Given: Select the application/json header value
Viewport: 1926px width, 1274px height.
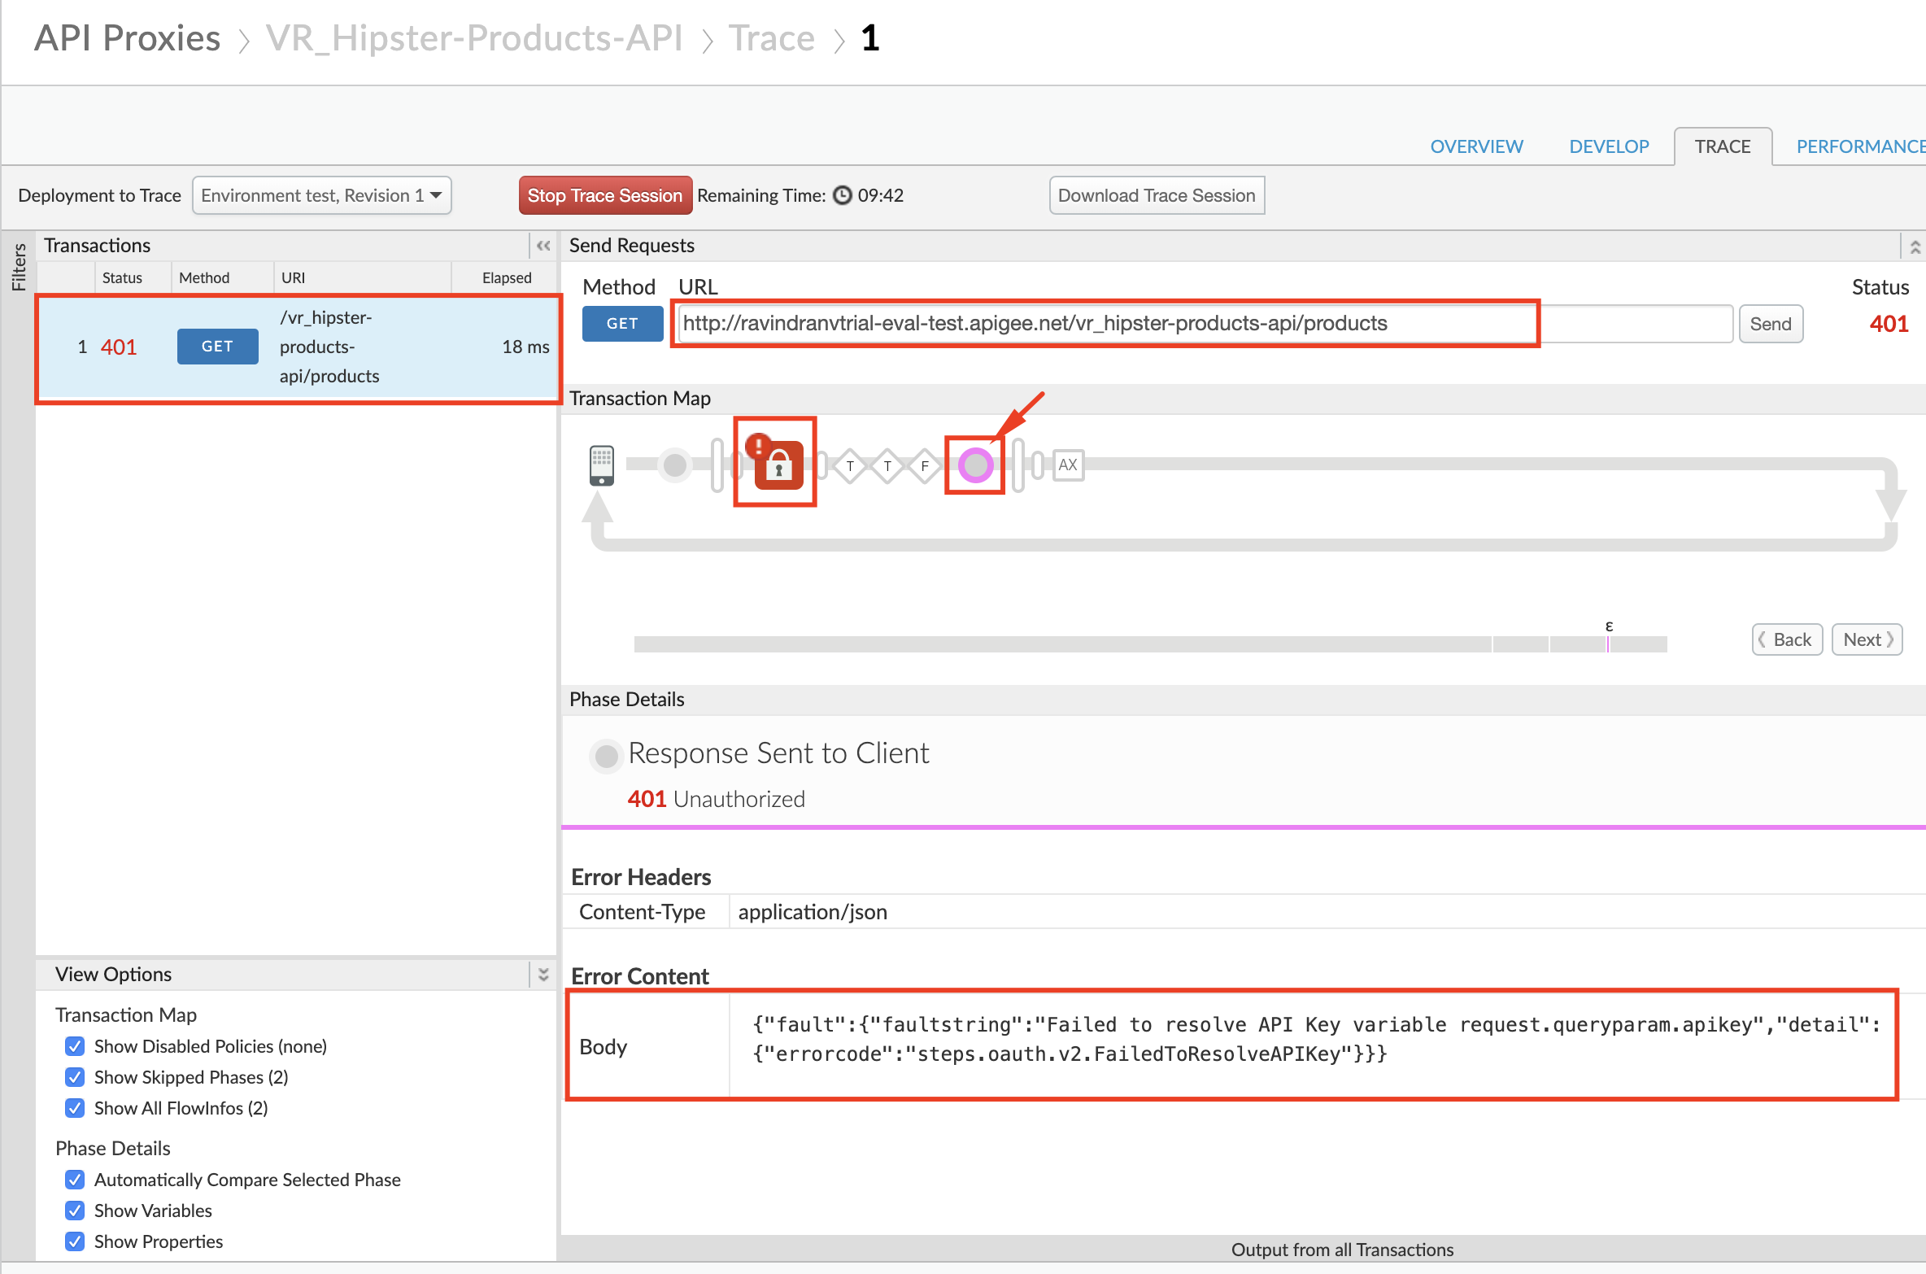Looking at the screenshot, I should pos(813,912).
